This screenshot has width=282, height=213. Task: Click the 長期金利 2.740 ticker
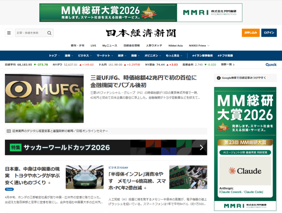tap(199, 65)
